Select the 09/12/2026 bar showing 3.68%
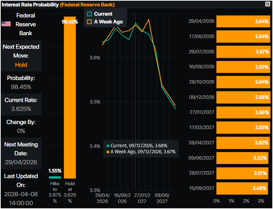 243,97
